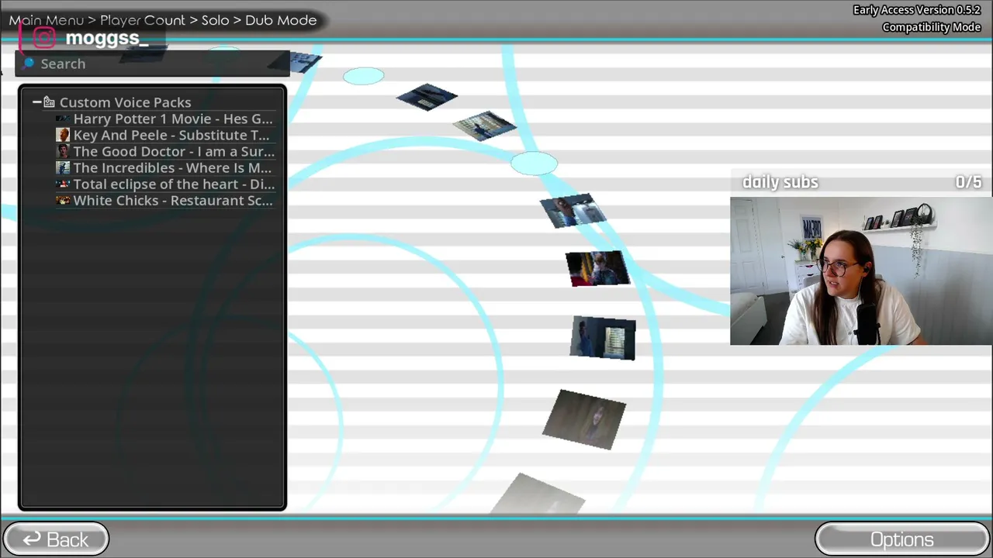Select Solo in the breadcrumb
Viewport: 993px width, 558px height.
tap(215, 20)
